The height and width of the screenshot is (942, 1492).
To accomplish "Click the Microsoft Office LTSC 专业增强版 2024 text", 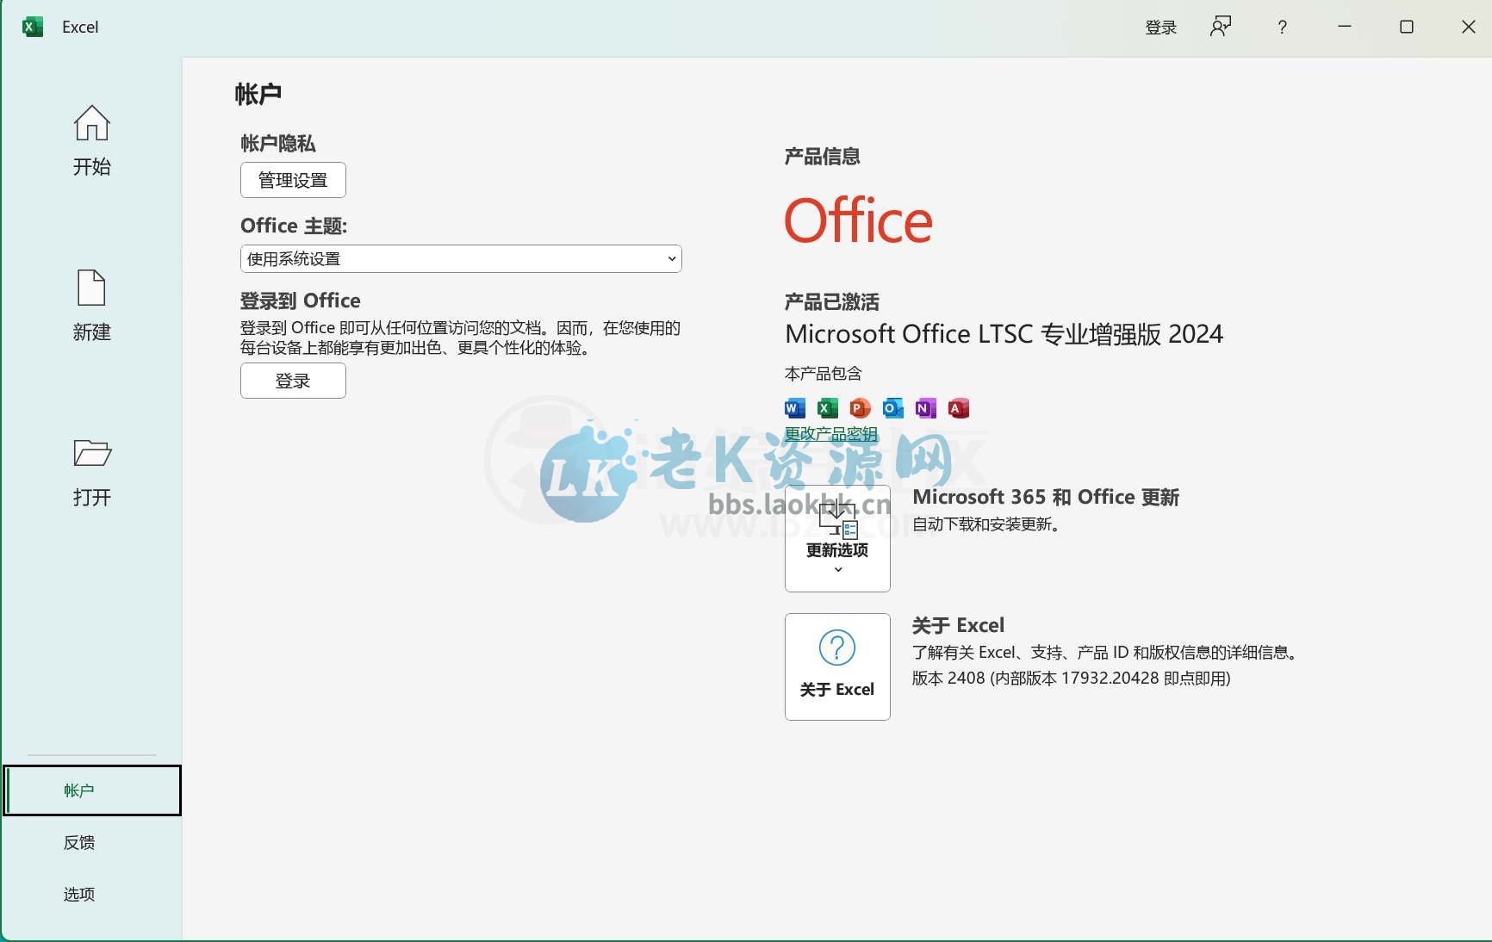I will 1004,334.
